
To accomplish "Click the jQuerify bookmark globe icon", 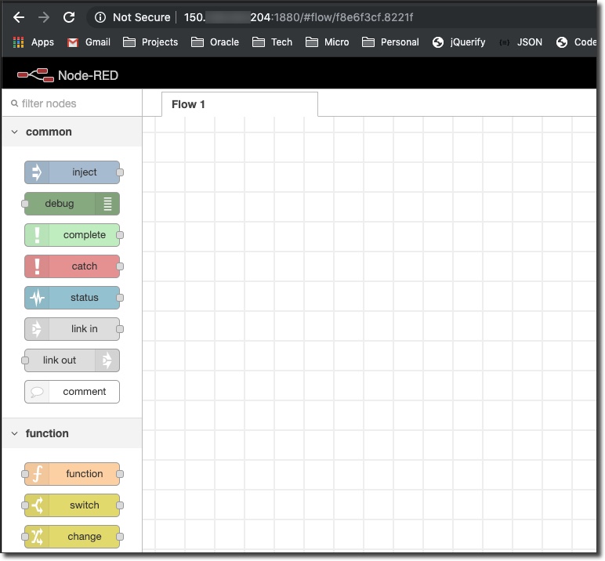I will (438, 42).
